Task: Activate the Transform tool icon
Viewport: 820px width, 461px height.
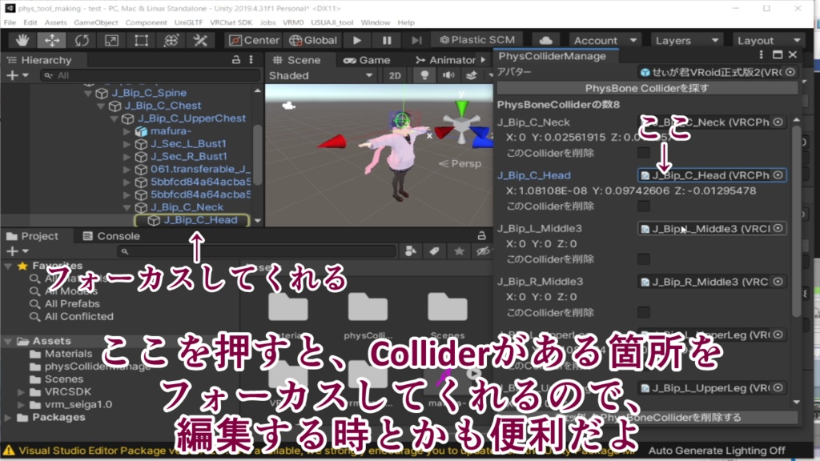Action: pos(171,39)
